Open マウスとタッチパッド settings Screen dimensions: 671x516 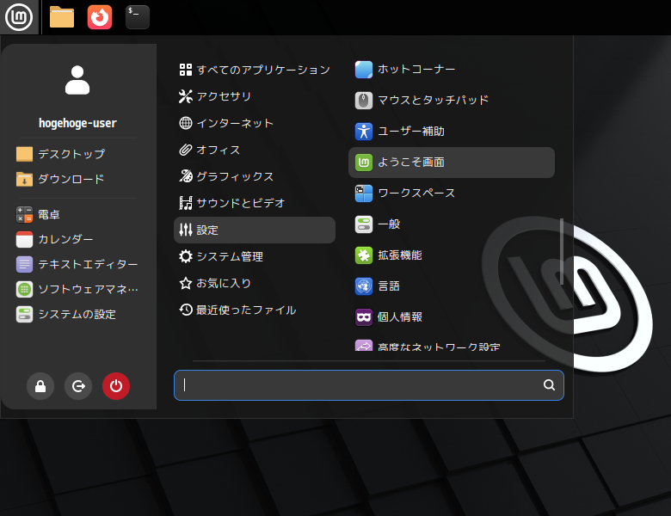click(x=452, y=100)
